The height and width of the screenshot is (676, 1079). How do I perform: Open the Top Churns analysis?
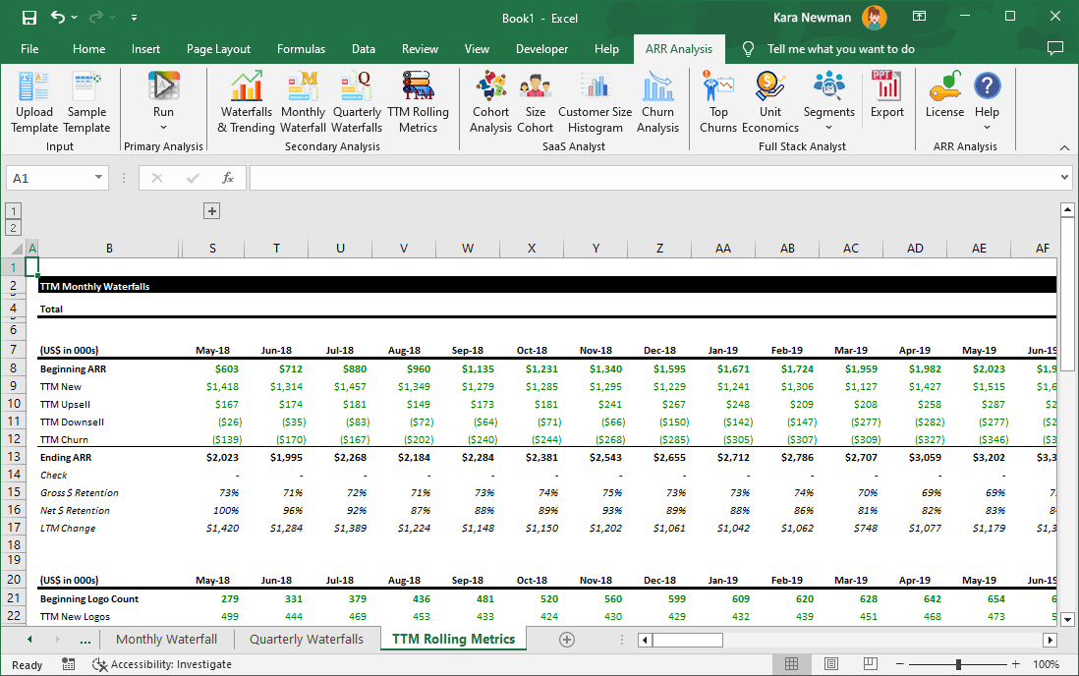click(x=718, y=98)
